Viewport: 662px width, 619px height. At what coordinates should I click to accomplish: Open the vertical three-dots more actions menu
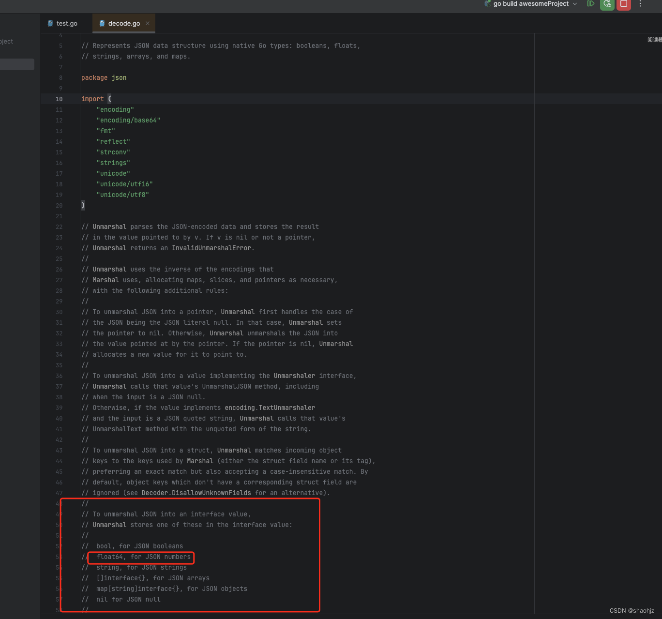pyautogui.click(x=640, y=4)
